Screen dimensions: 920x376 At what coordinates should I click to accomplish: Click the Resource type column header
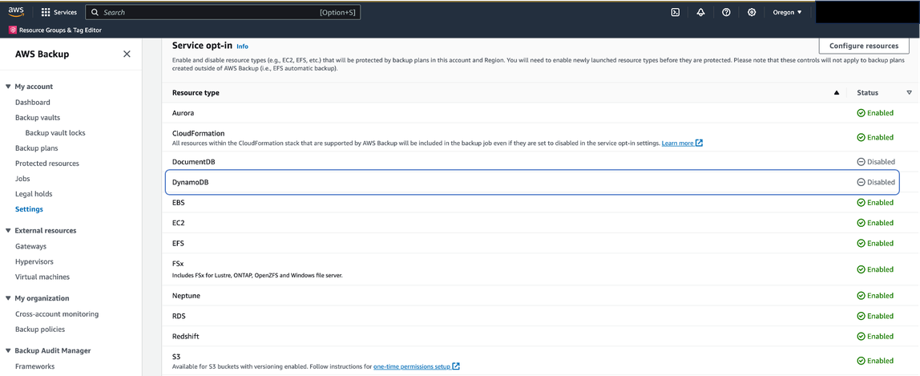tap(196, 93)
